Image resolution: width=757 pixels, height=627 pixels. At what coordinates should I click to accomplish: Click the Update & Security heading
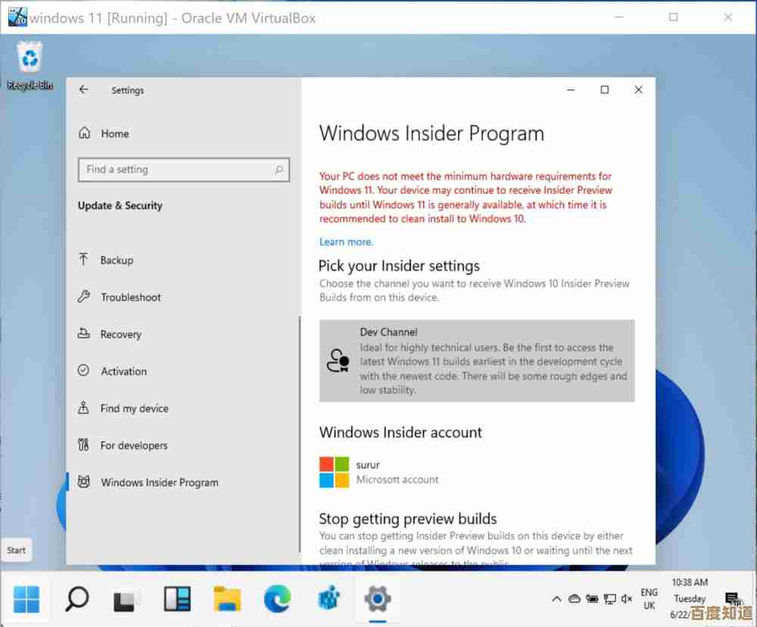(x=119, y=205)
